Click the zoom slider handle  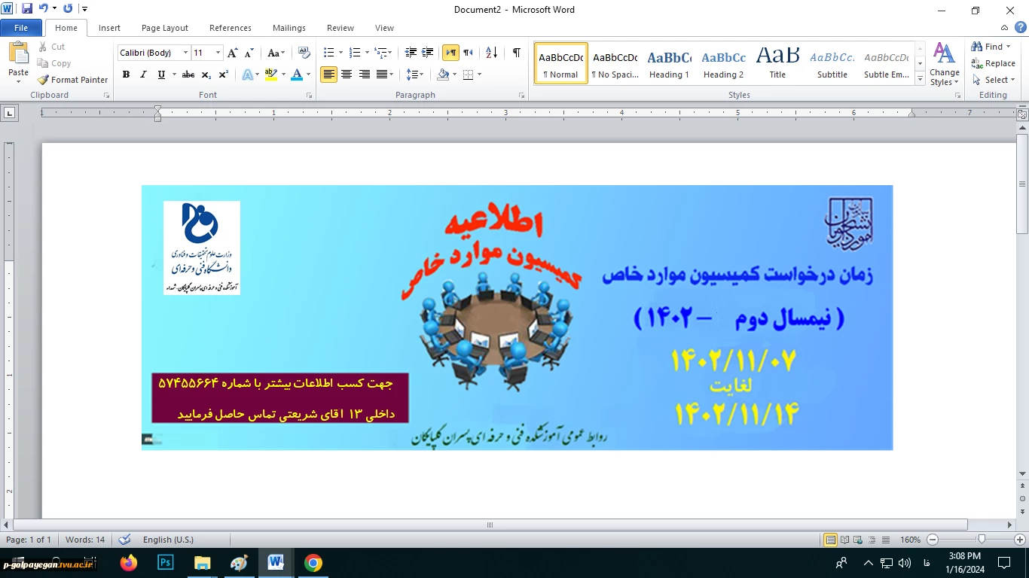point(981,540)
